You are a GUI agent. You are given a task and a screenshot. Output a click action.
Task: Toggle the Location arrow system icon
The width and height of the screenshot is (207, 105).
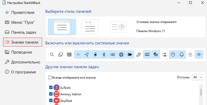pos(87,55)
